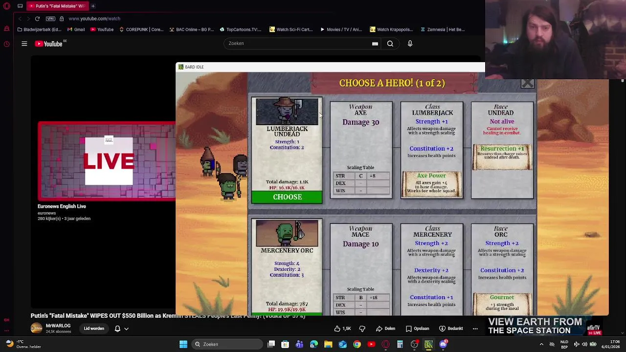
Task: Click the YouTube search magnifier button
Action: point(390,44)
